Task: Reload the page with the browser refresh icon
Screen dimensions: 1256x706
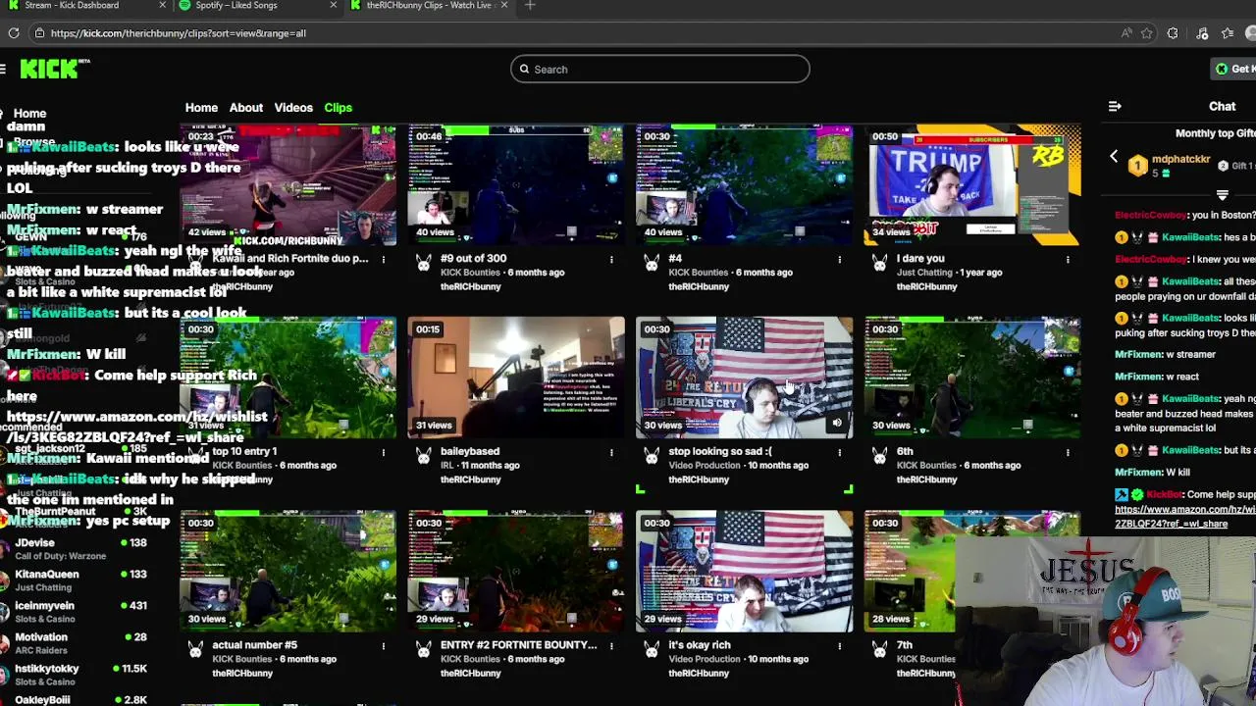Action: pyautogui.click(x=14, y=33)
